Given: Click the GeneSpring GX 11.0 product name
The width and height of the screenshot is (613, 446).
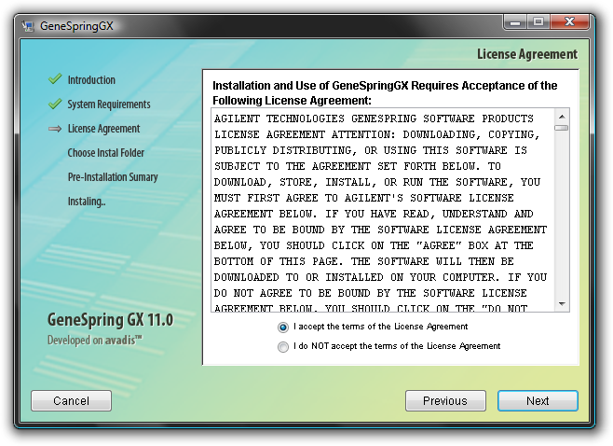Looking at the screenshot, I should [x=110, y=319].
